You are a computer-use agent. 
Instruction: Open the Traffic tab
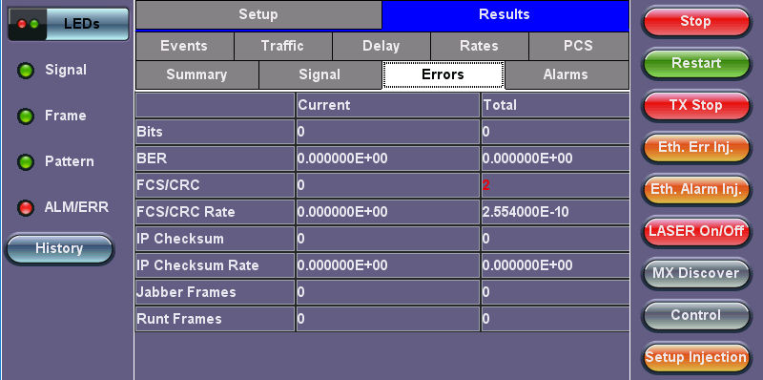pos(282,46)
